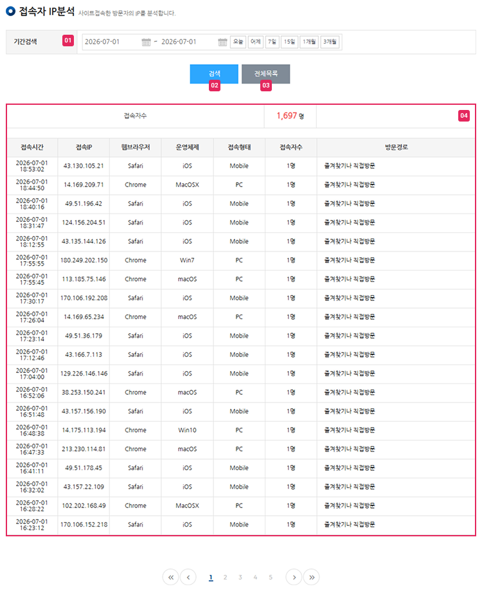Image resolution: width=482 pixels, height=591 pixels.
Task: Select IP address 43.157.156.190
Action: tap(84, 411)
